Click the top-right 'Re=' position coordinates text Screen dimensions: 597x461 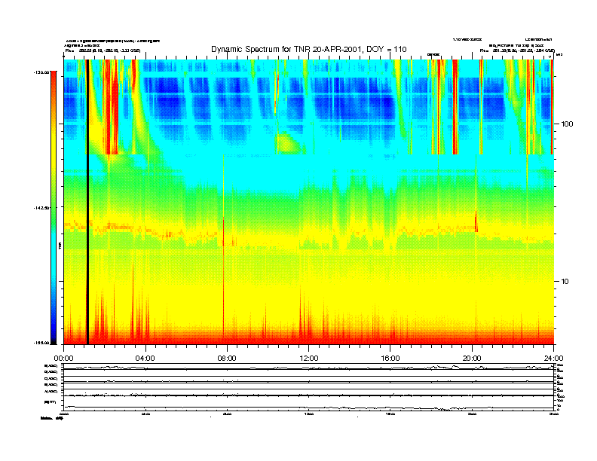(517, 50)
